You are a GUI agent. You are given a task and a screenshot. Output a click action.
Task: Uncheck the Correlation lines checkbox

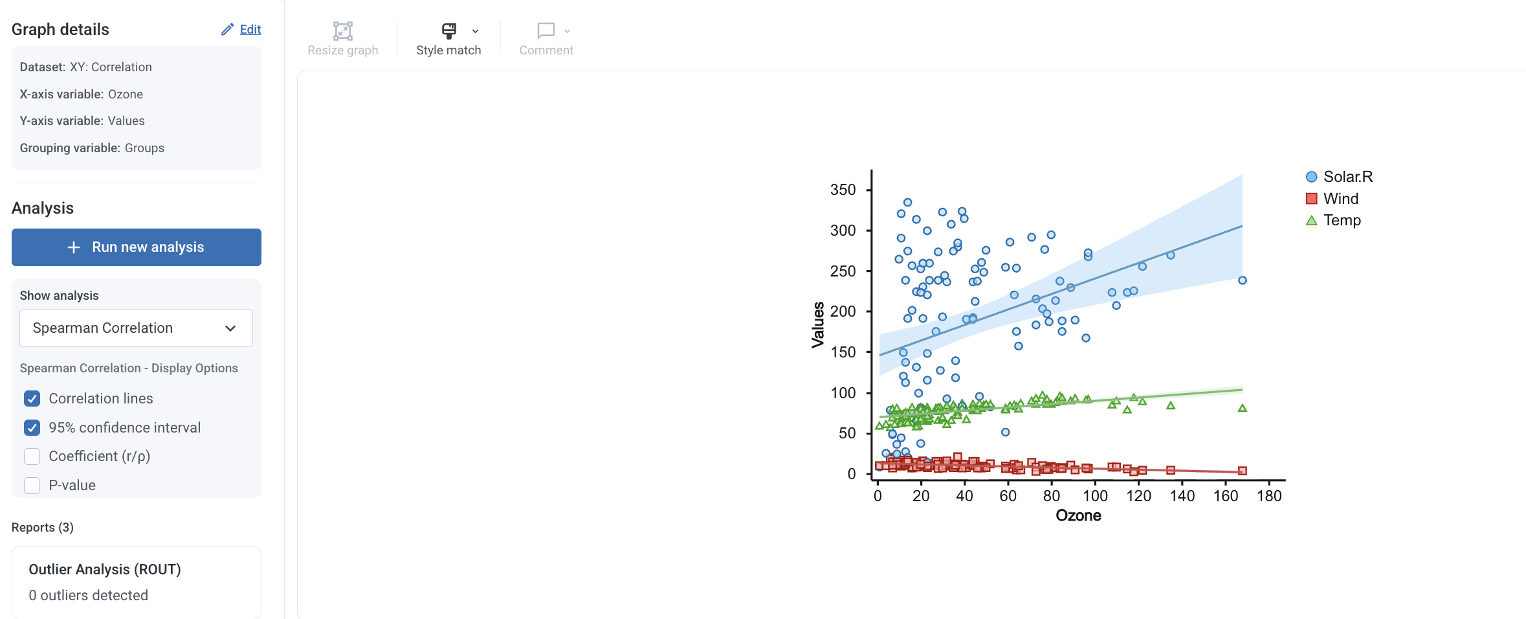[x=32, y=398]
